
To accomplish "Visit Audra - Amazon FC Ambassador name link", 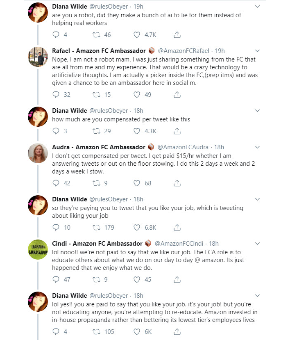I will pyautogui.click(x=99, y=147).
